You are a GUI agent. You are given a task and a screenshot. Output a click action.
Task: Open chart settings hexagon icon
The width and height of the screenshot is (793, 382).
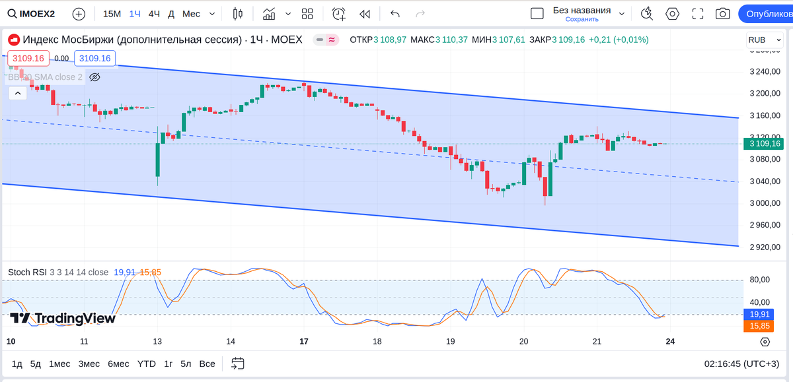tap(673, 13)
